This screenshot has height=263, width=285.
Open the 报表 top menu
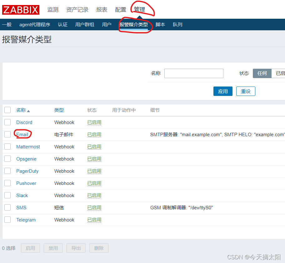102,10
